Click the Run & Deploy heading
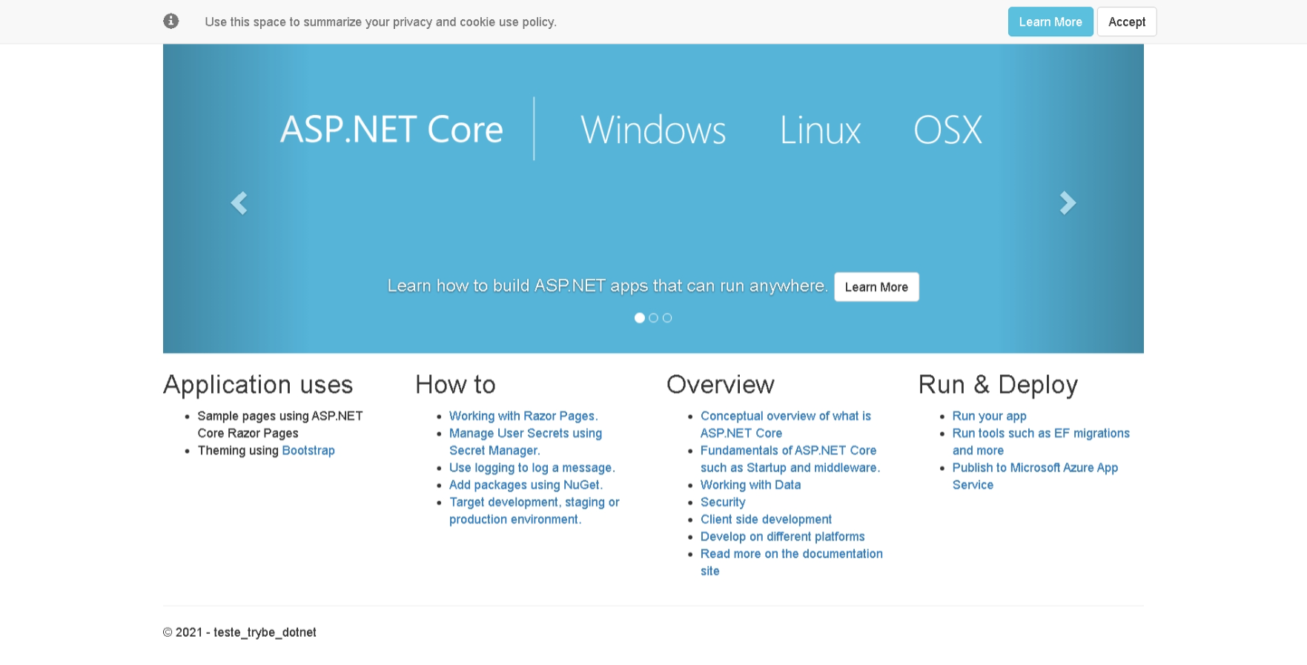The width and height of the screenshot is (1307, 665). pyautogui.click(x=998, y=385)
